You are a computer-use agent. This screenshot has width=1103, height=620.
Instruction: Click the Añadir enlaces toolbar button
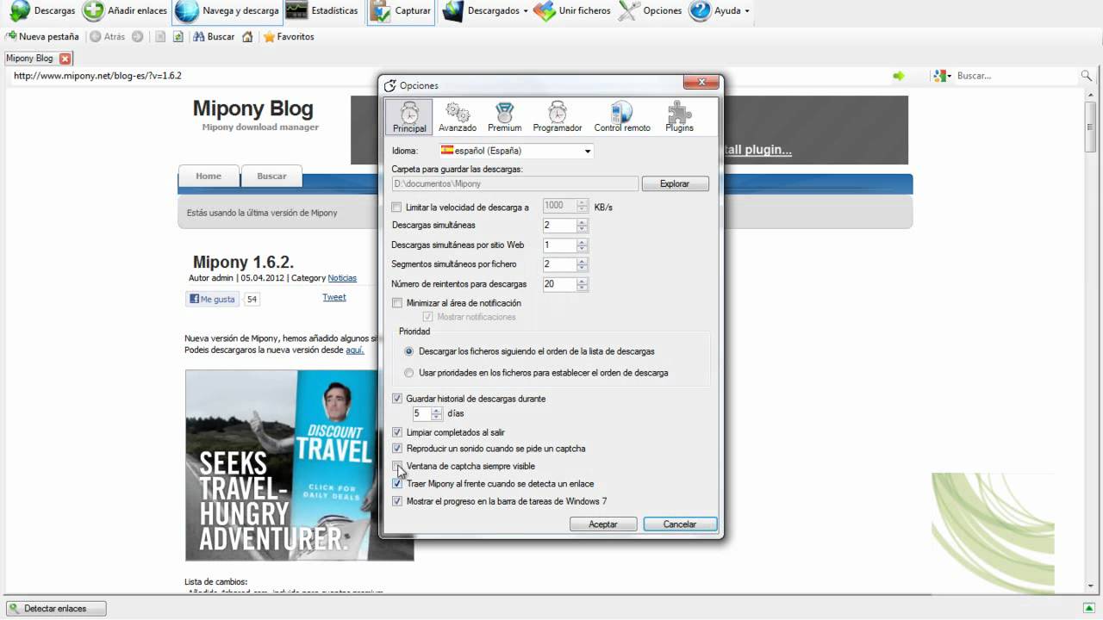click(125, 11)
